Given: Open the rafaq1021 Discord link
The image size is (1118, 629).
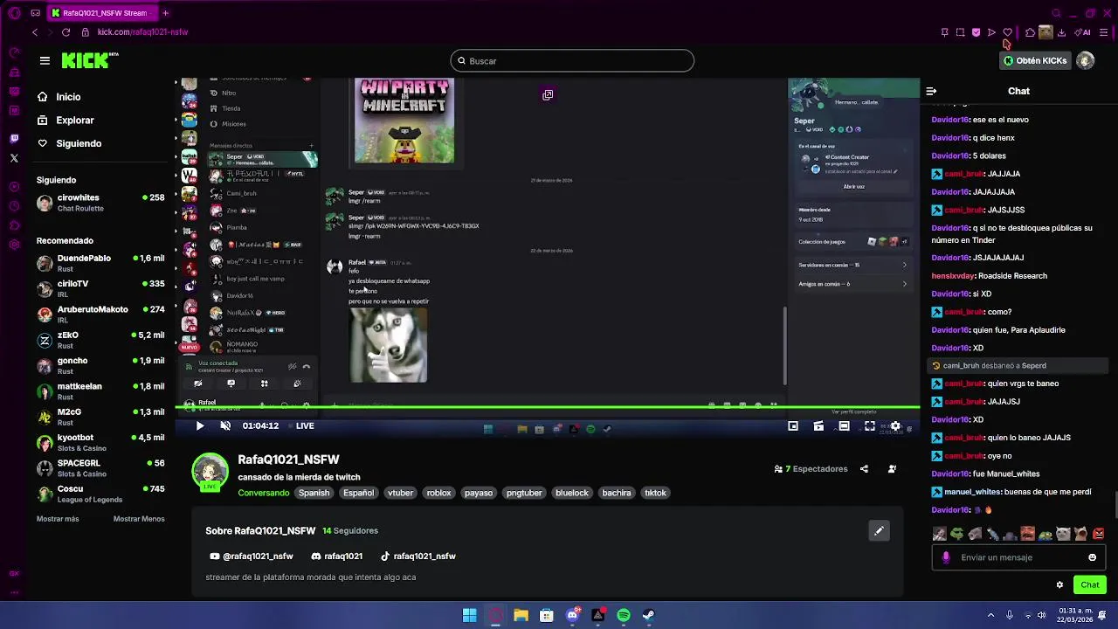Looking at the screenshot, I should pos(337,556).
